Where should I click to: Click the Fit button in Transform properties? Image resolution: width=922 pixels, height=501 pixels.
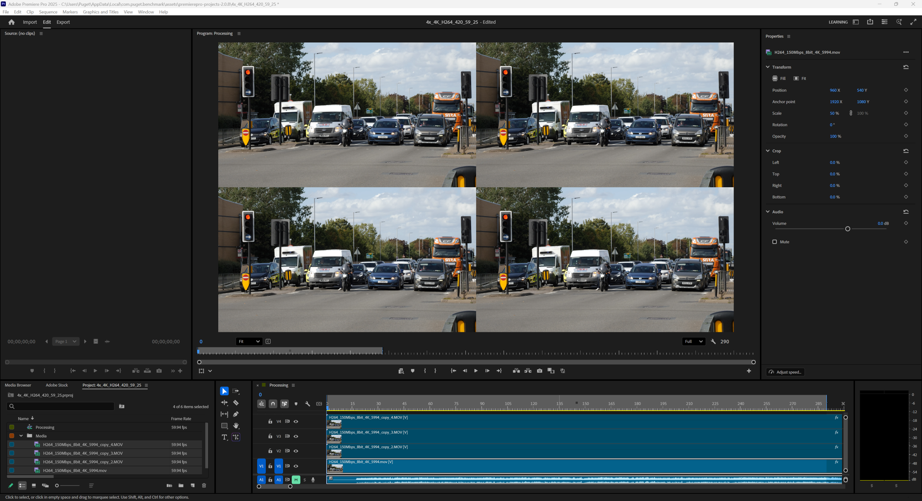click(800, 78)
